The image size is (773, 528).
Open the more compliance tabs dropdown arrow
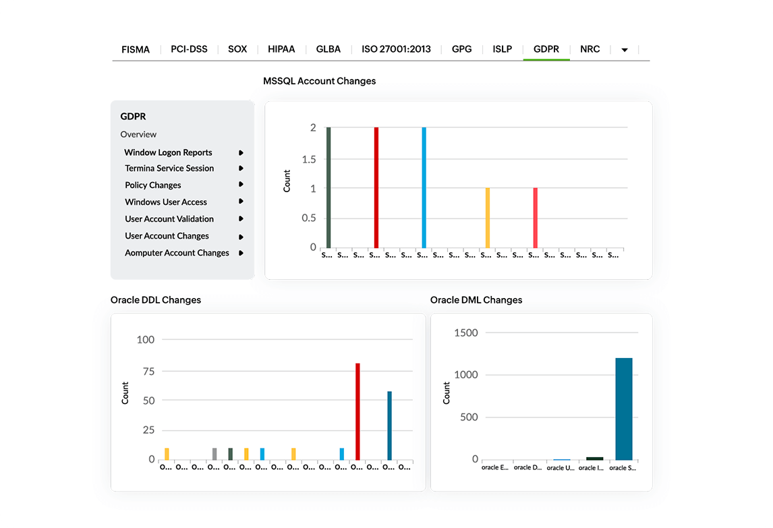625,50
